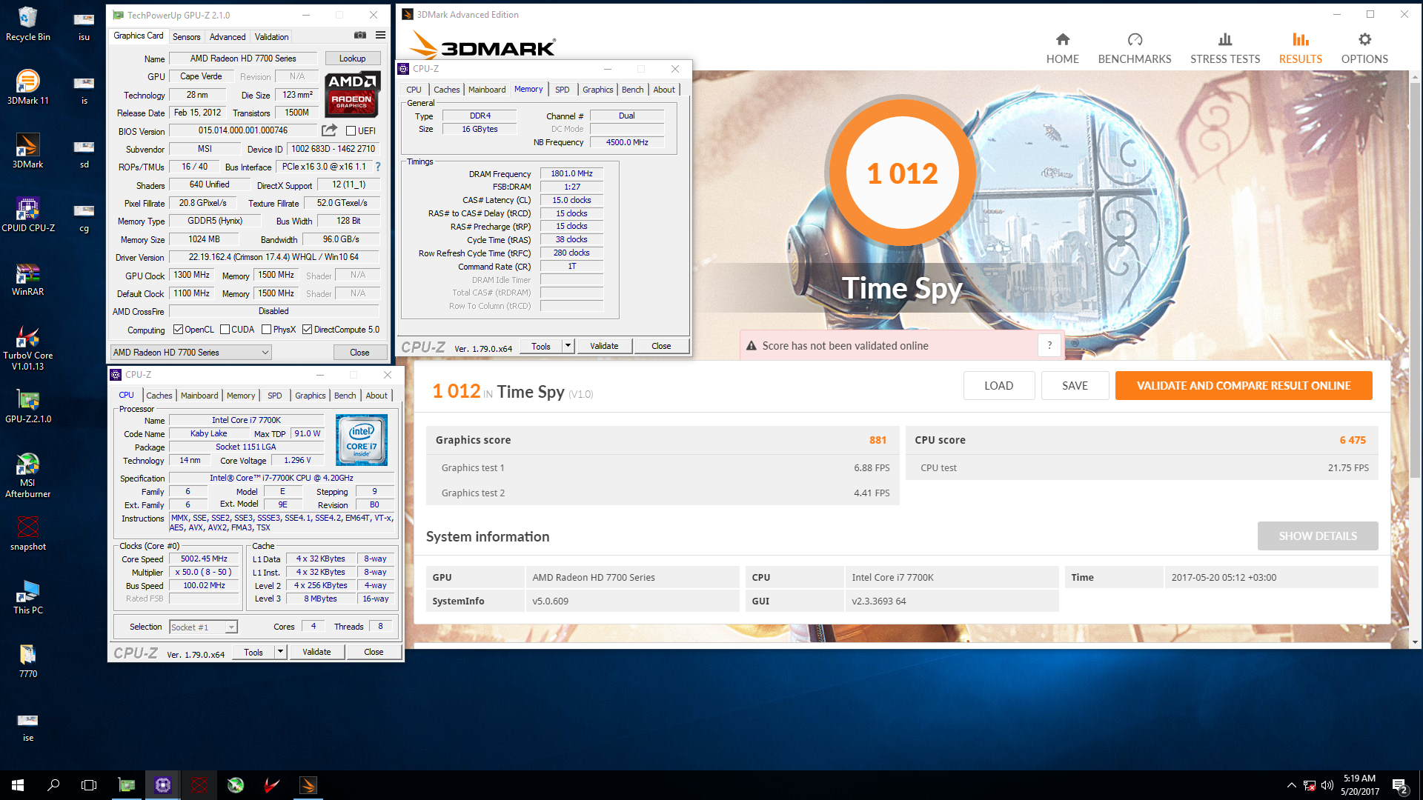Click the volume icon in system tray
Image resolution: width=1423 pixels, height=800 pixels.
point(1327,785)
